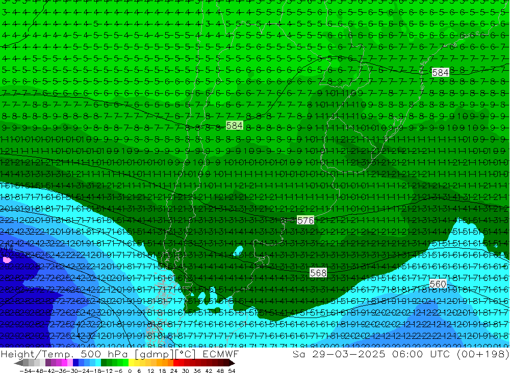The width and height of the screenshot is (510, 373).
Task: Click the gray left arrow of the color bar
Action: [18, 363]
